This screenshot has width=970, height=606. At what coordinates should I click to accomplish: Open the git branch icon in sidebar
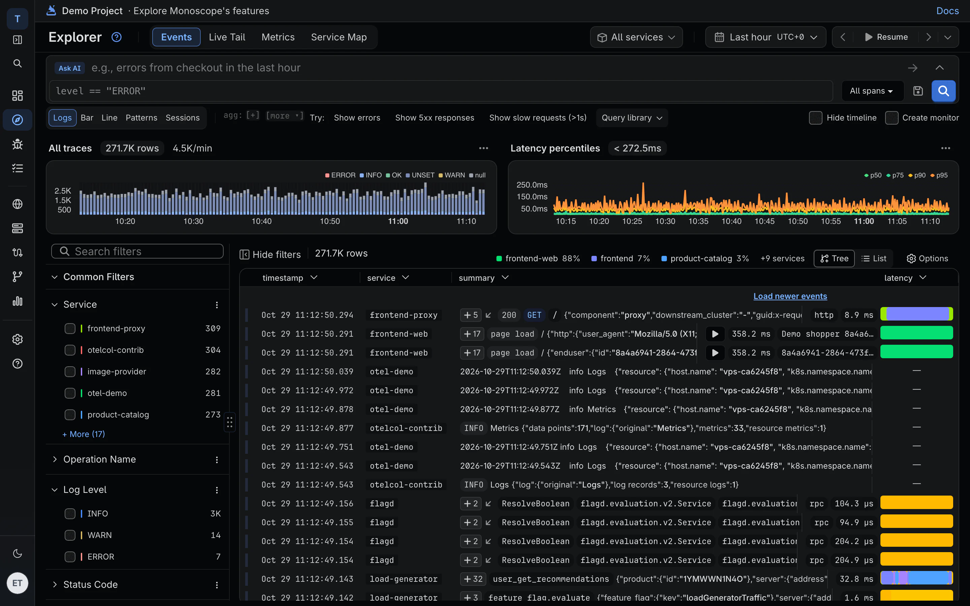[17, 276]
